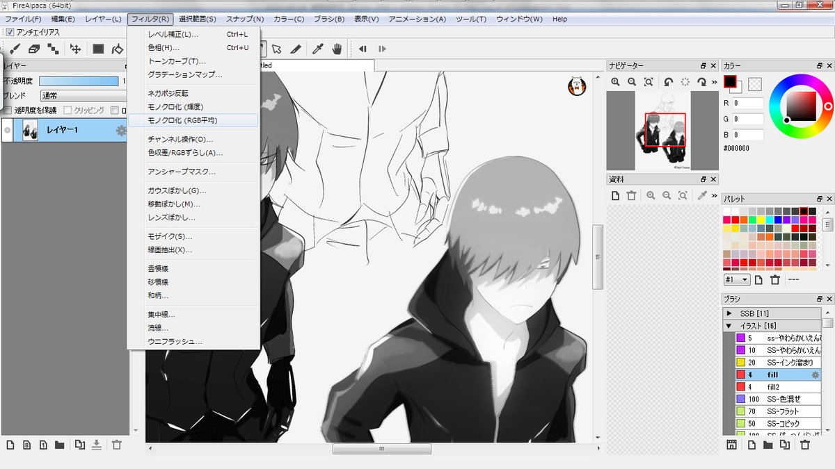Select the Move tool

click(76, 49)
